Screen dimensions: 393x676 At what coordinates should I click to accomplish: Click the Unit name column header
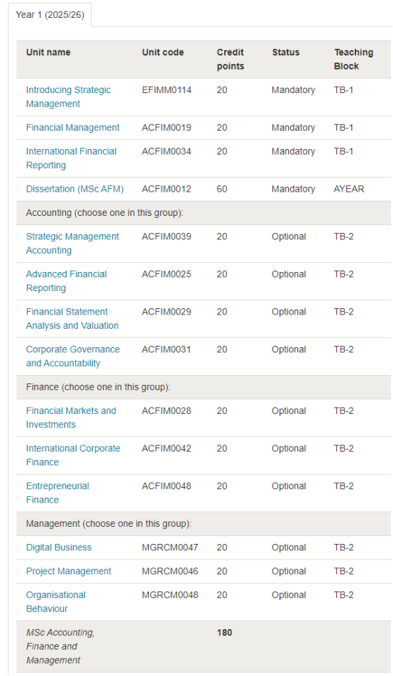point(48,52)
